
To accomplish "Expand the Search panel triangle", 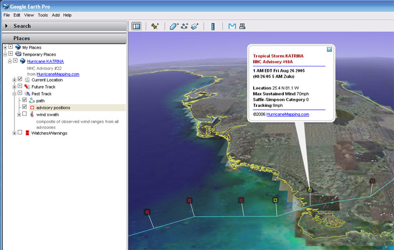I will click(6, 26).
